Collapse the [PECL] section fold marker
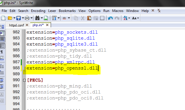The height and width of the screenshot is (110, 185). pyautogui.click(x=24, y=80)
